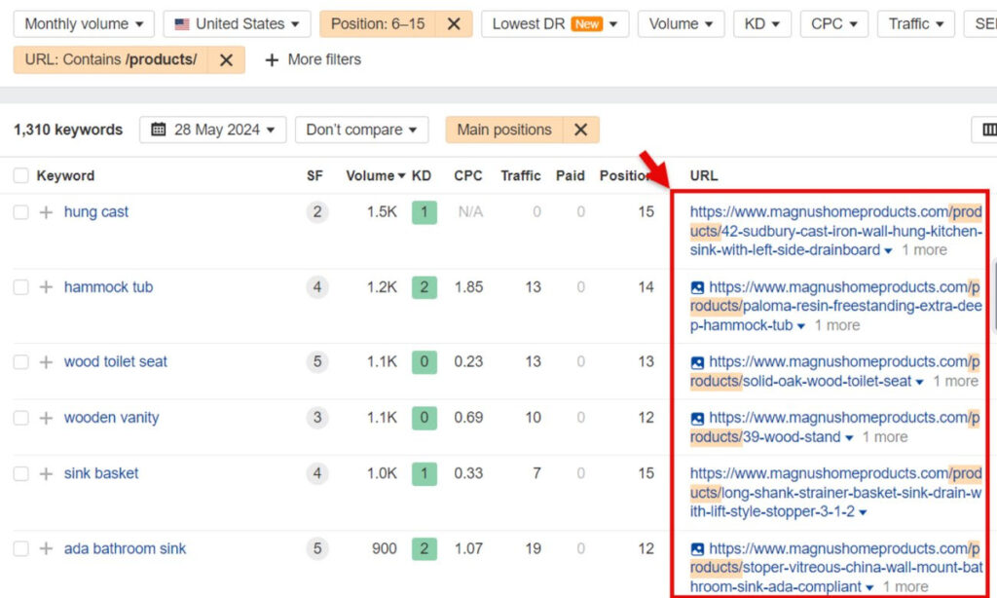Check the box for hung cast row
Image resolution: width=997 pixels, height=598 pixels.
[21, 212]
